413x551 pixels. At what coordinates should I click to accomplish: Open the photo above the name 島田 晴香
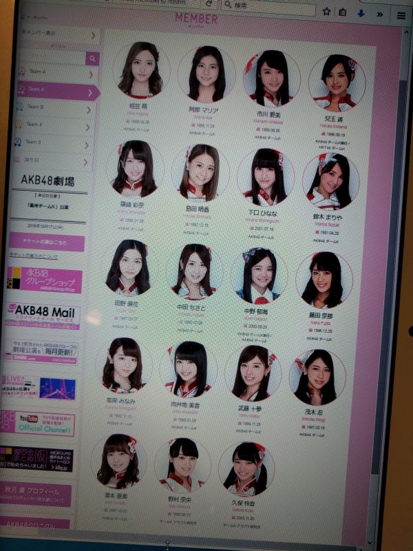coord(200,173)
